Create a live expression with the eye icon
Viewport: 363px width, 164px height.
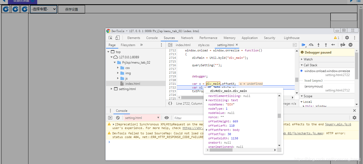(x=167, y=117)
